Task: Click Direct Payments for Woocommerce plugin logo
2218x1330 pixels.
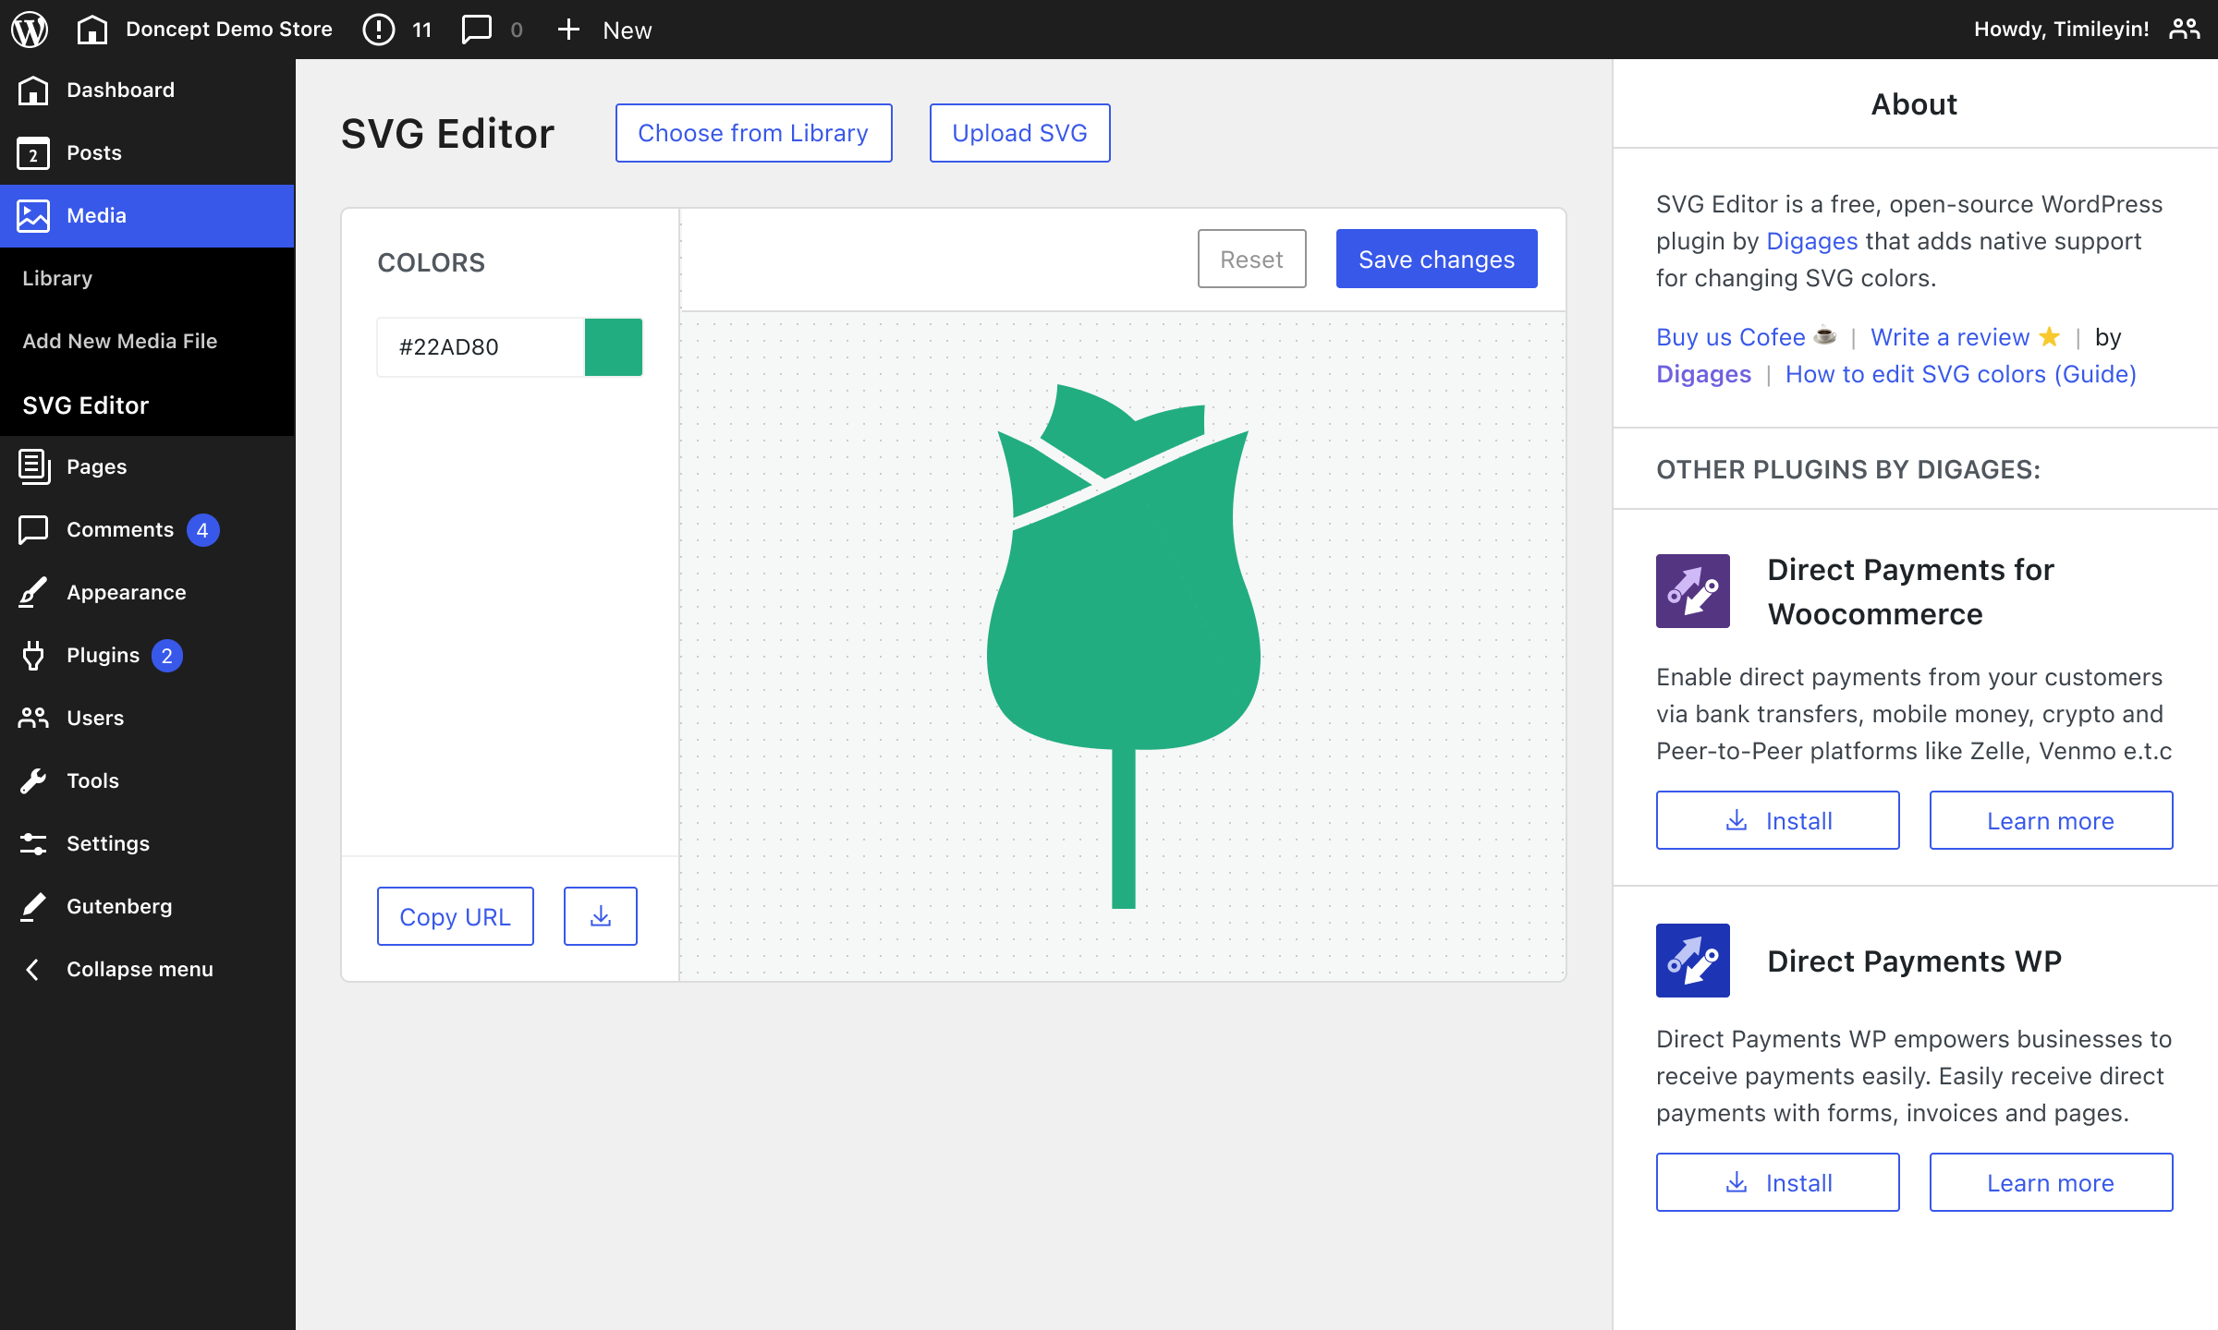Action: point(1693,591)
